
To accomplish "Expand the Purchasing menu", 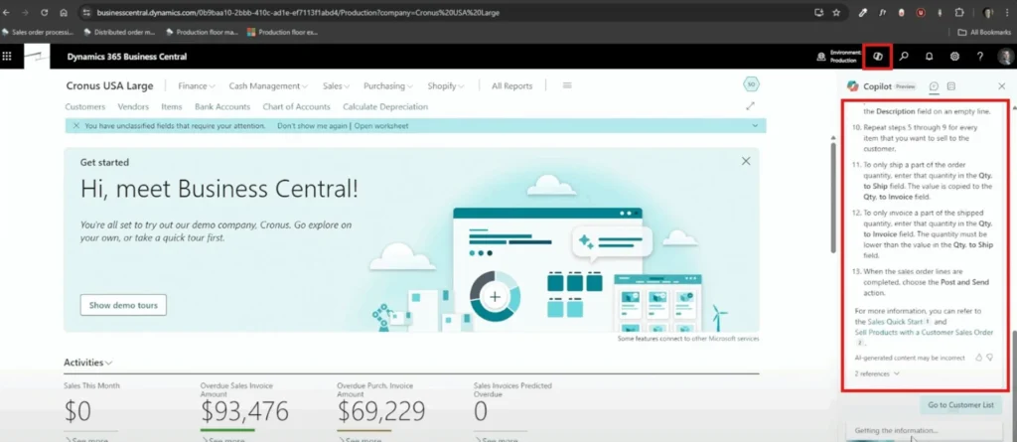I will click(388, 85).
